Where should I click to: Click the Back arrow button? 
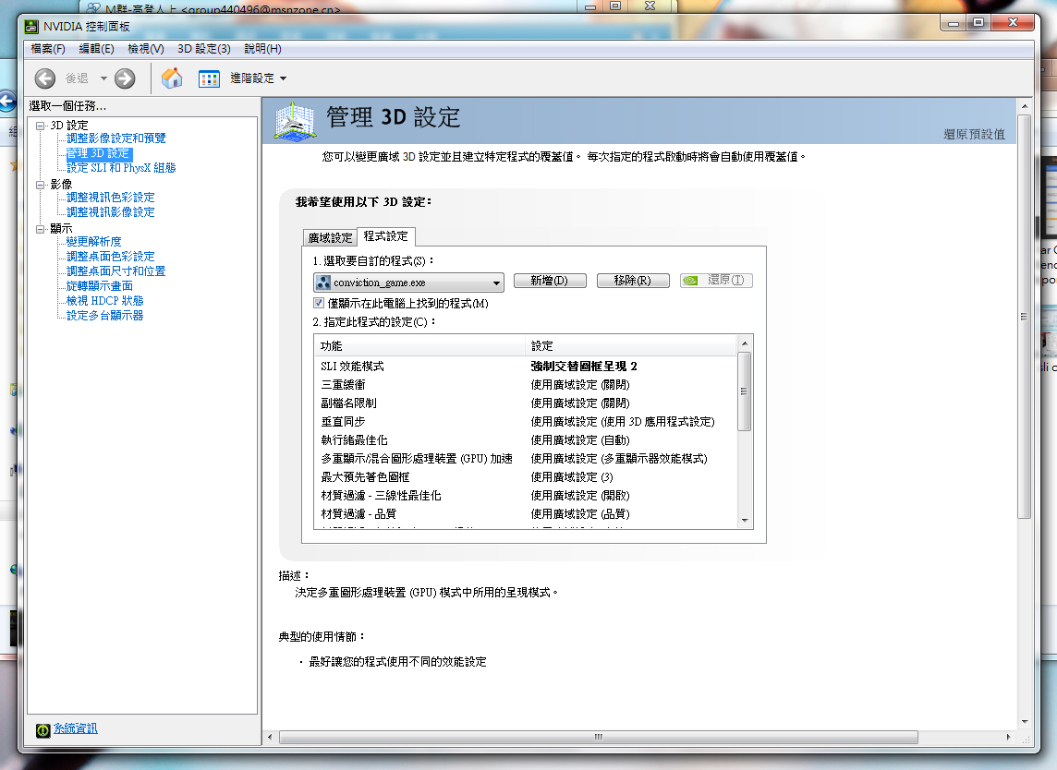tap(45, 78)
